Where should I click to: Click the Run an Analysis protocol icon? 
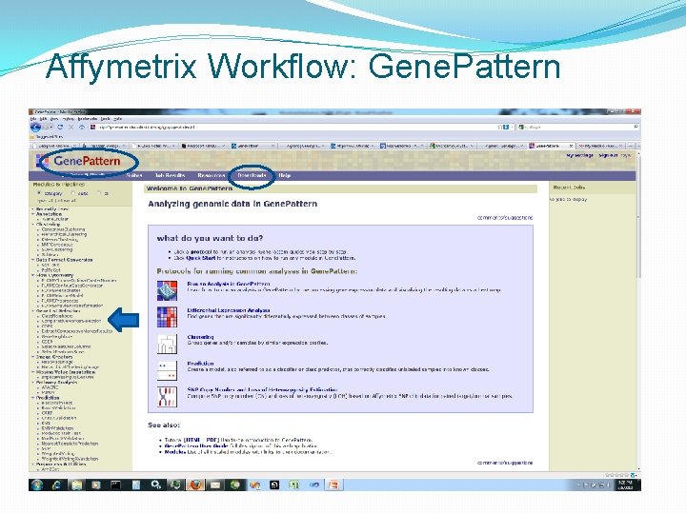(x=167, y=290)
